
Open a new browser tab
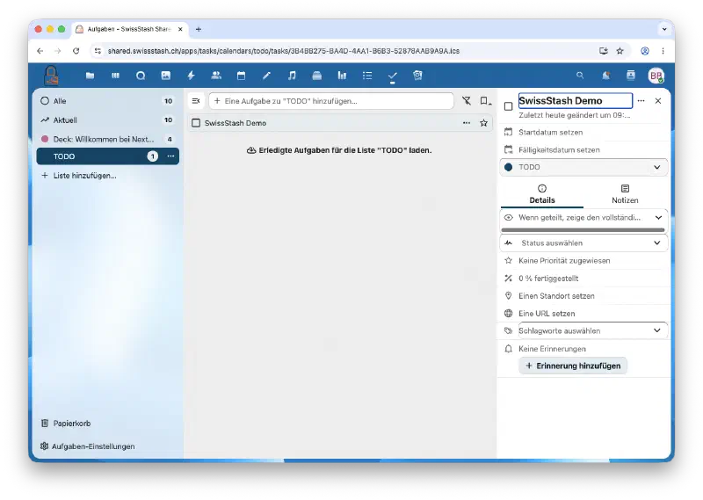pyautogui.click(x=199, y=29)
